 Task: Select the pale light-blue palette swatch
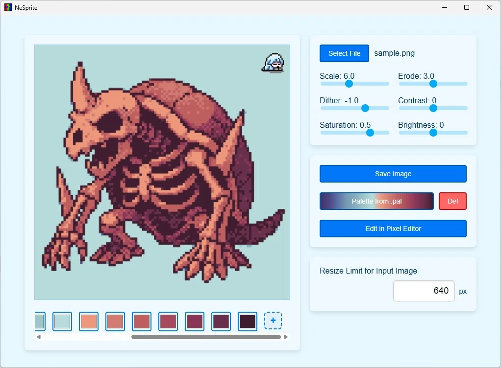click(x=62, y=321)
